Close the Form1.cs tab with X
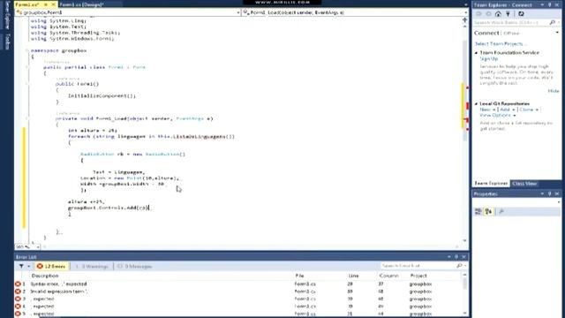Viewport: 565px width, 318px height. (53, 4)
